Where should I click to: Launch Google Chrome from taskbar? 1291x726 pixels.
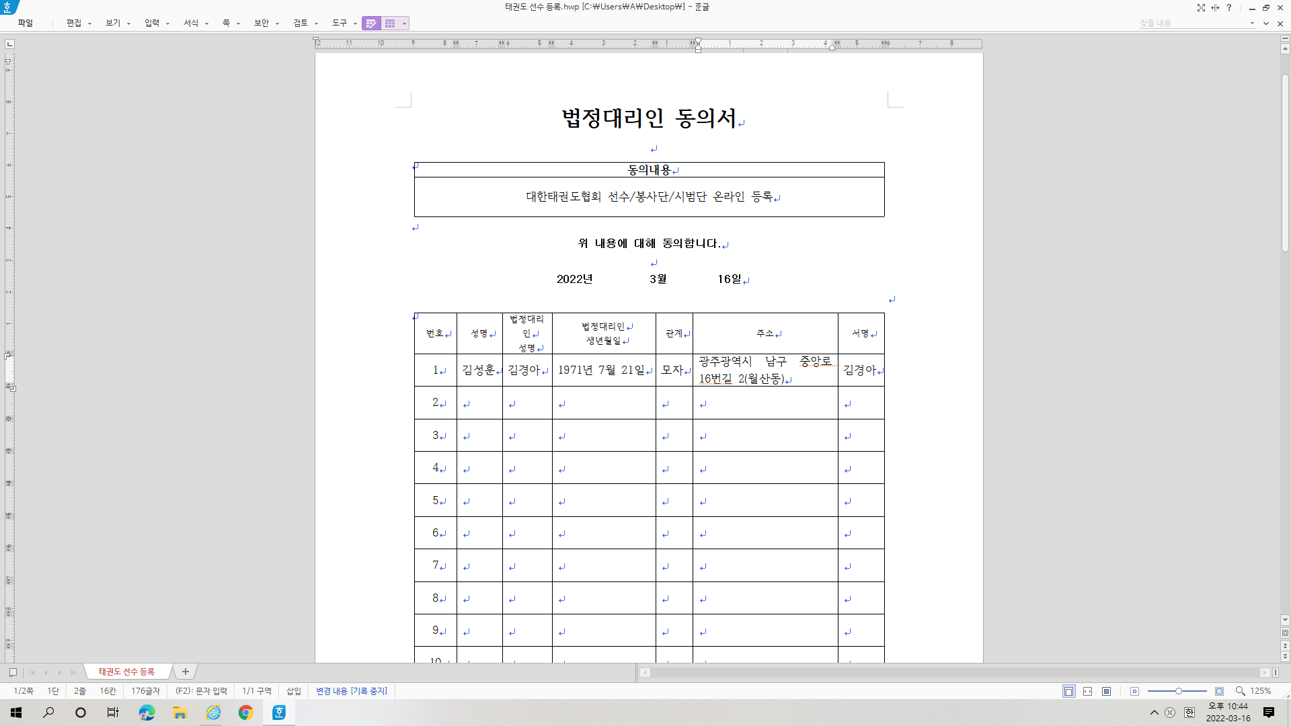click(x=245, y=713)
